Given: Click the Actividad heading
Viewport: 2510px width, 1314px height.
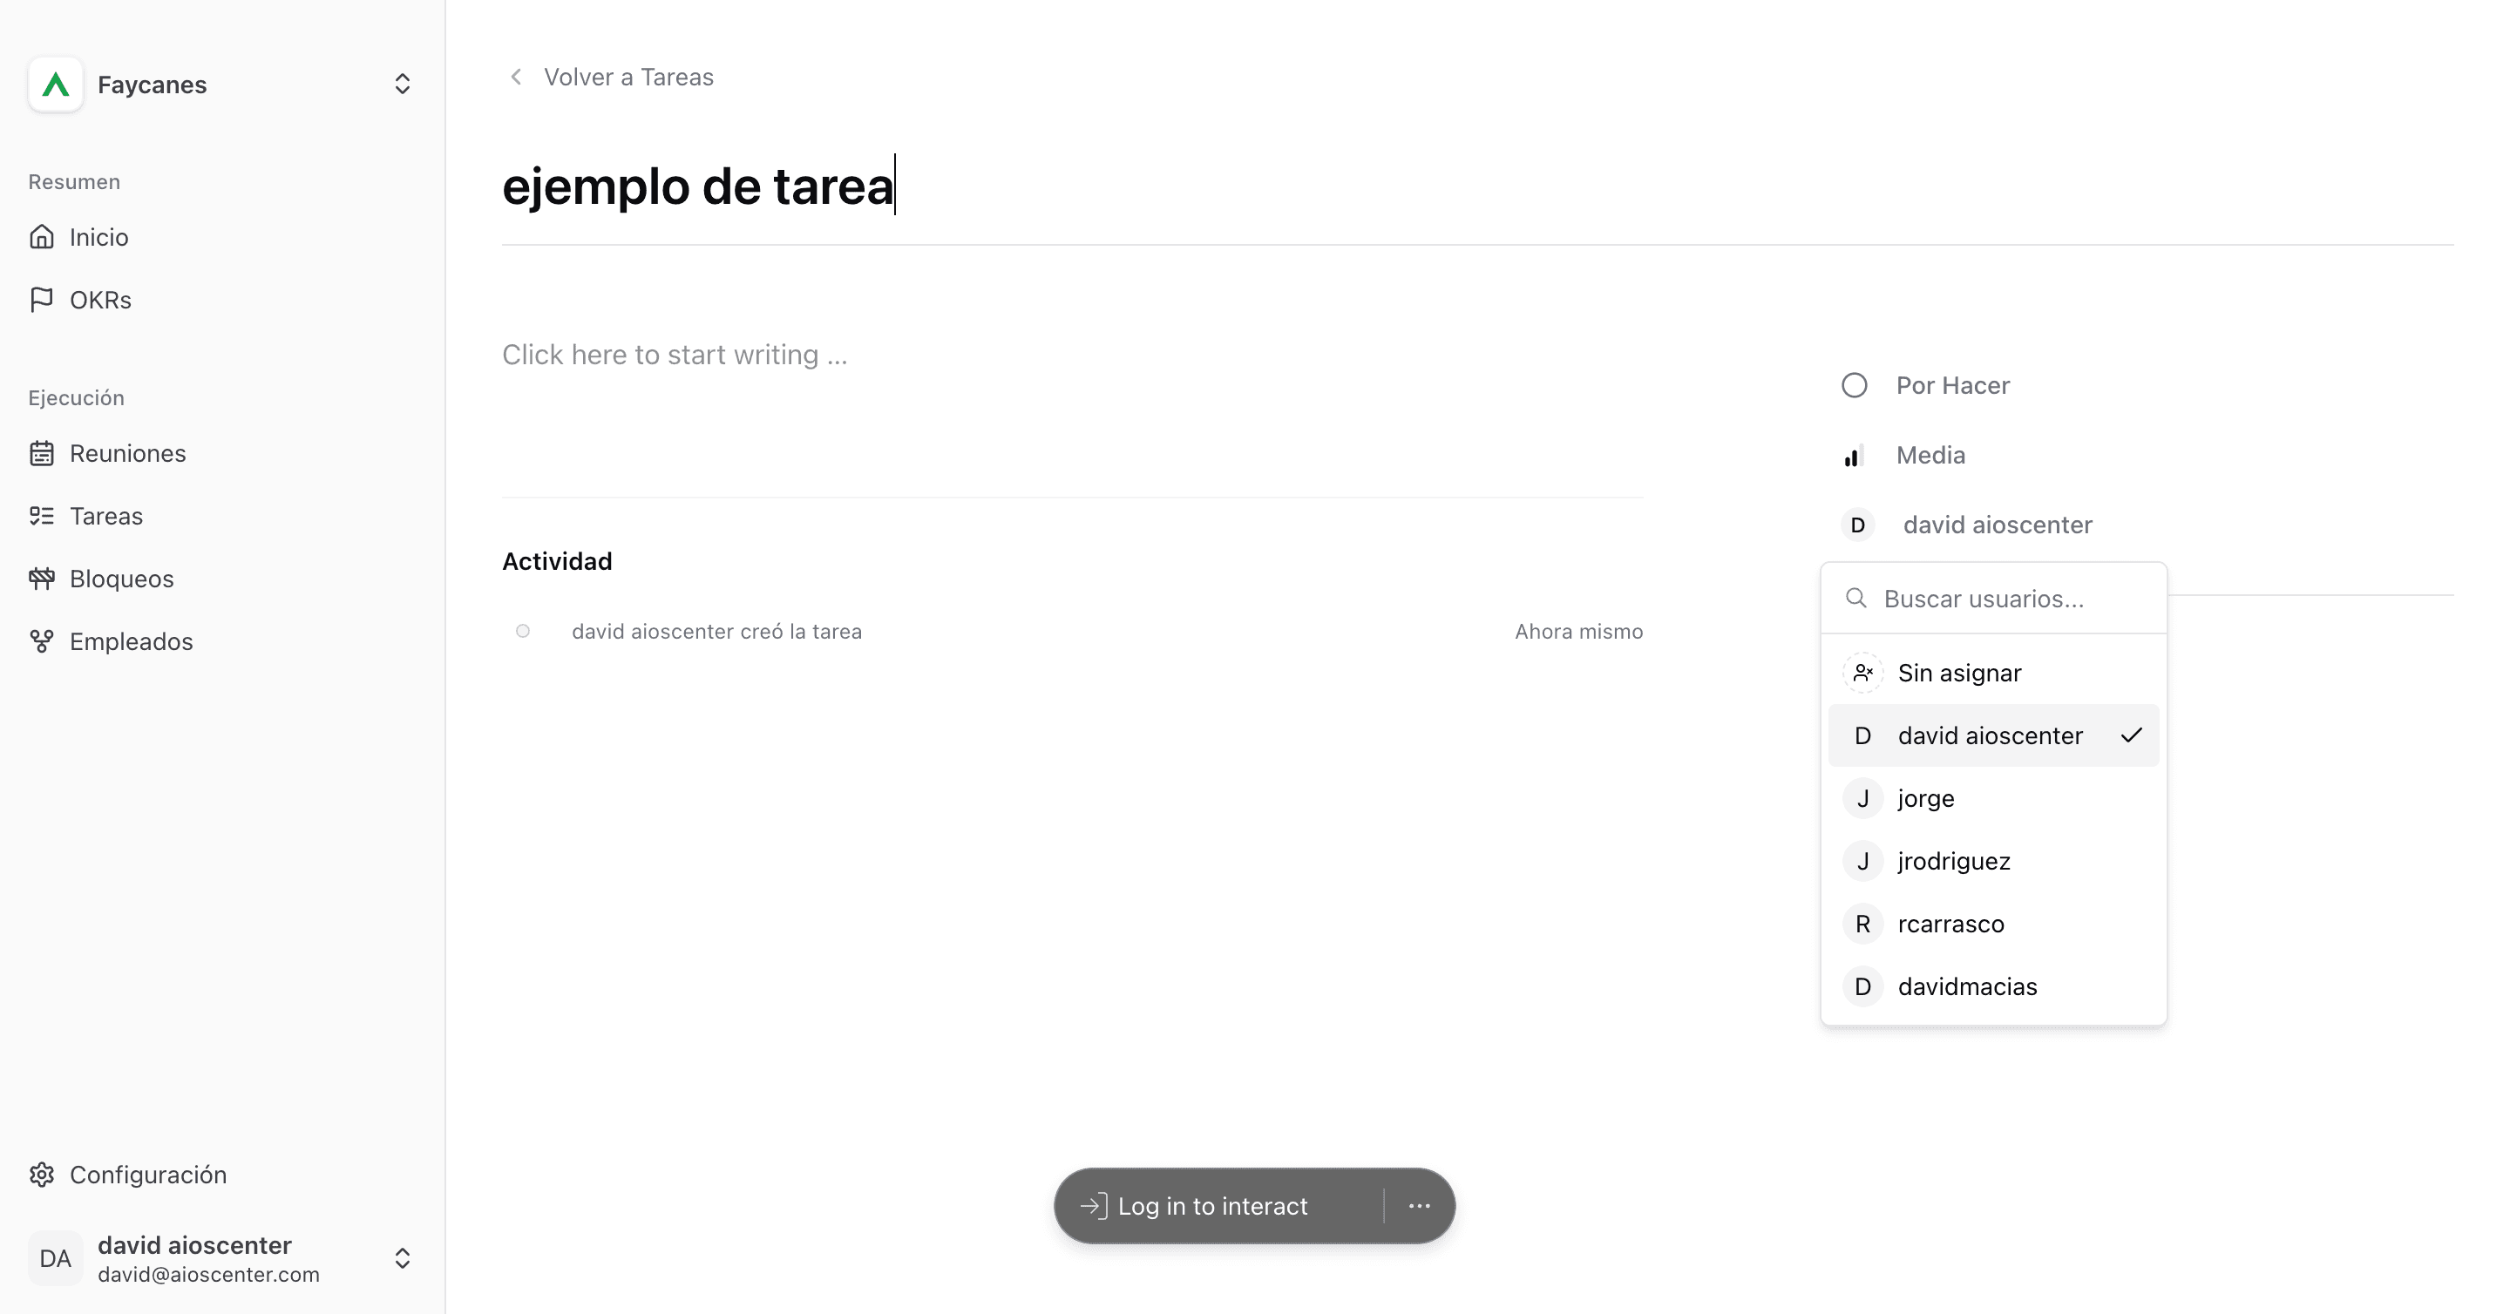Looking at the screenshot, I should tap(558, 561).
